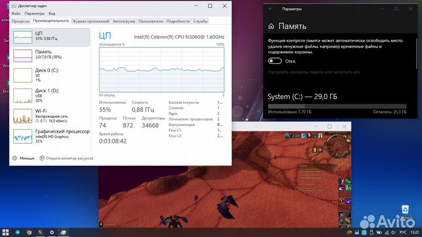Click the home icon in Параметры
Image resolution: width=422 pixels, height=237 pixels.
(271, 26)
